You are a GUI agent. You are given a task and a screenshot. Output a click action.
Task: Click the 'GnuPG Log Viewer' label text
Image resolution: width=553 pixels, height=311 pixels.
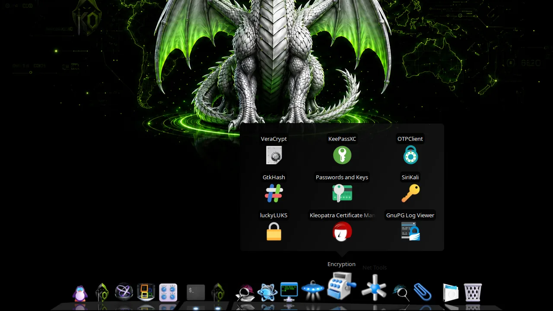[410, 215]
